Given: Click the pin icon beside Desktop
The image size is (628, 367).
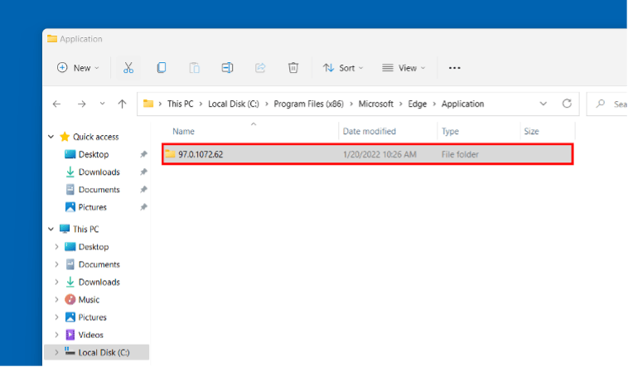Looking at the screenshot, I should [x=143, y=154].
